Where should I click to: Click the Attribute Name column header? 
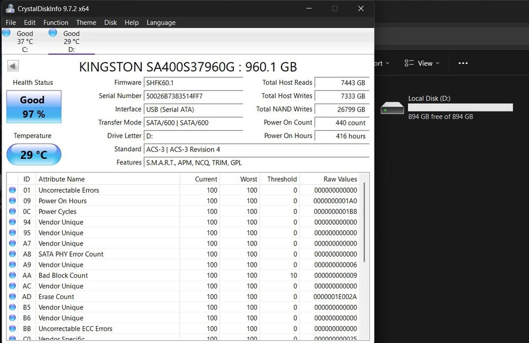point(107,179)
